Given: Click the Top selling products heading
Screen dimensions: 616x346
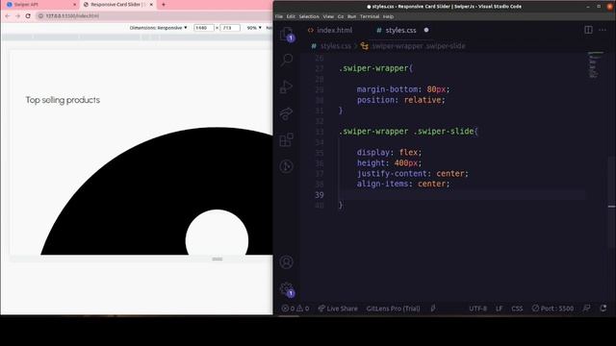Looking at the screenshot, I should click(63, 100).
